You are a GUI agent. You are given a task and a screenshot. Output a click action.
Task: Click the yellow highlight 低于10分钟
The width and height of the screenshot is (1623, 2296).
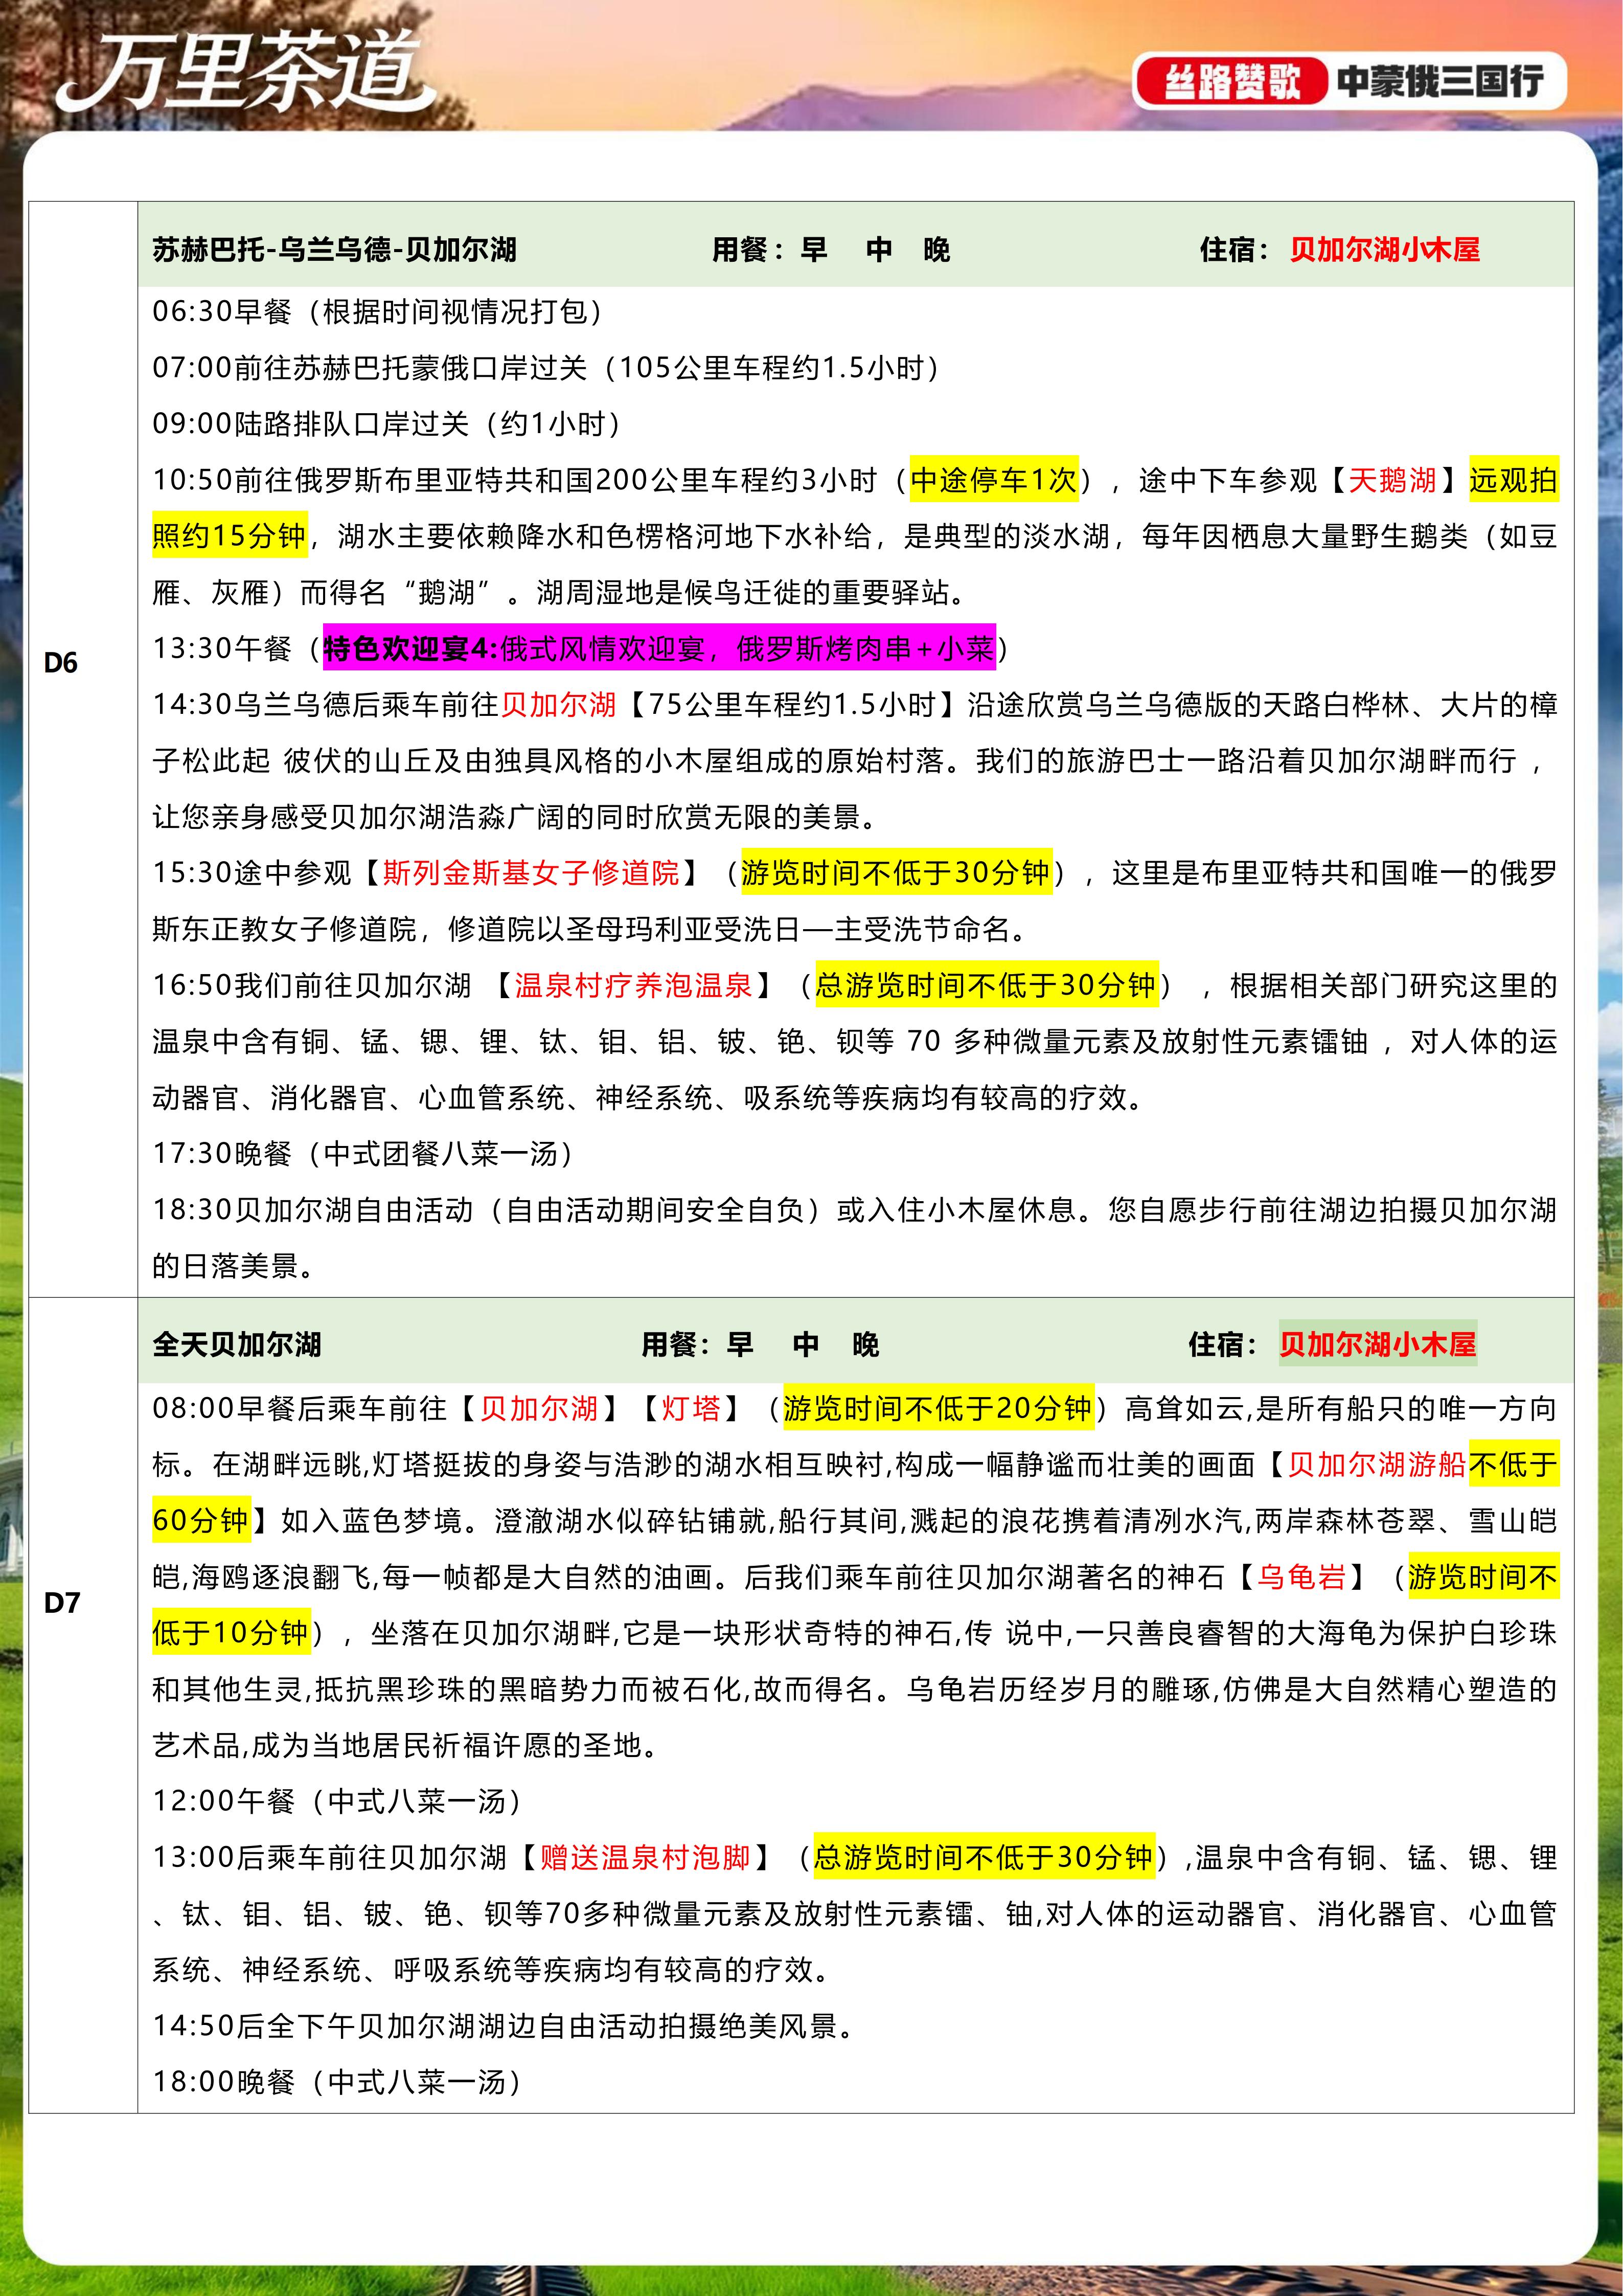point(231,1633)
